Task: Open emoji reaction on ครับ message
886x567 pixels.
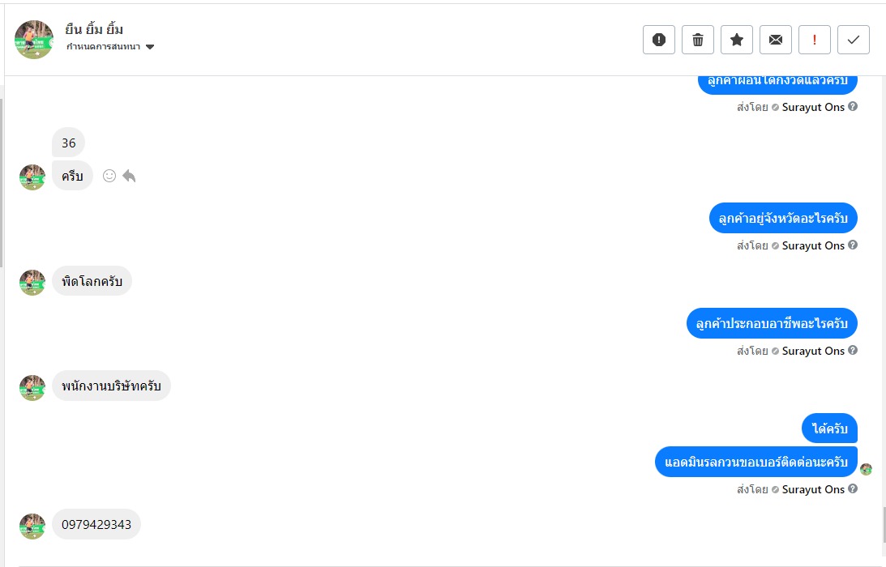Action: (109, 176)
